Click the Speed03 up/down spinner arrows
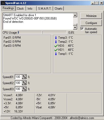 point(24,89)
